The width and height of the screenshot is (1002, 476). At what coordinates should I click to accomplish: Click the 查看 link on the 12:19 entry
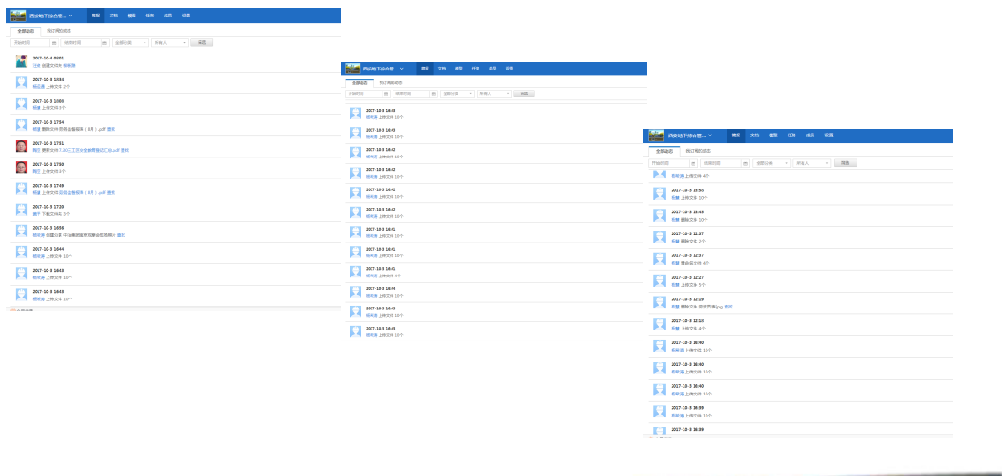728,307
